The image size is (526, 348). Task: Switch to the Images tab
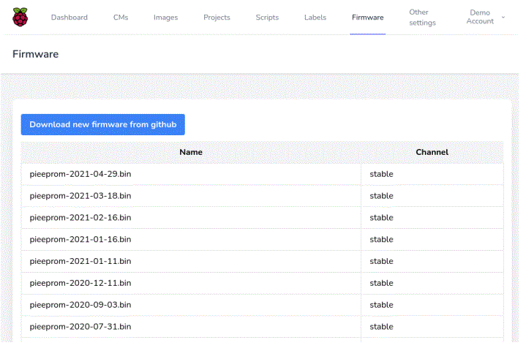pos(165,18)
